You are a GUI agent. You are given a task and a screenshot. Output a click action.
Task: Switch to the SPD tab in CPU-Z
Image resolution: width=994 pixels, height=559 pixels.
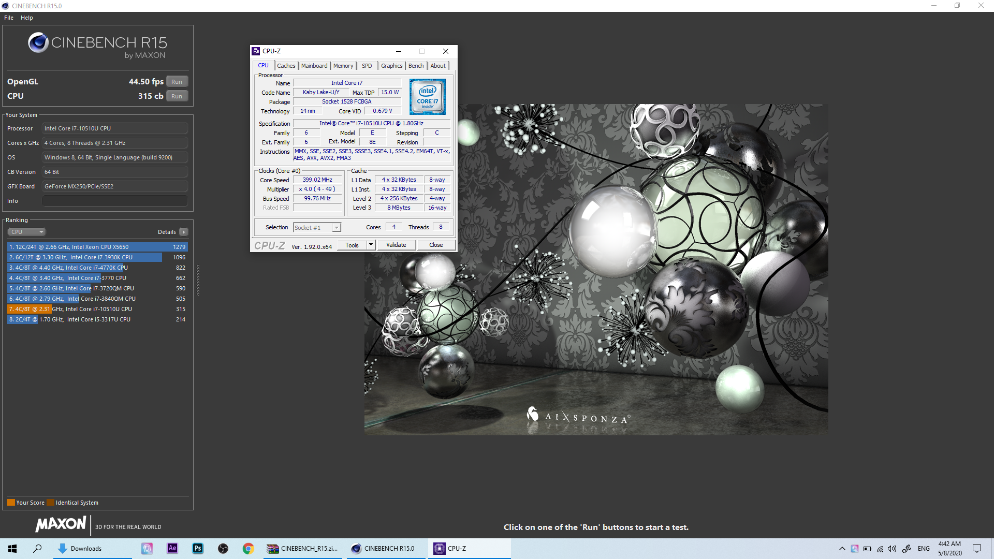click(x=367, y=66)
